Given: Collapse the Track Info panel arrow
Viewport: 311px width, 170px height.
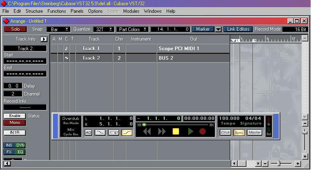Looking at the screenshot, I should pos(43,39).
